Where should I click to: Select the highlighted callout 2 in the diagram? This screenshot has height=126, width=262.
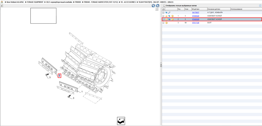(59, 76)
